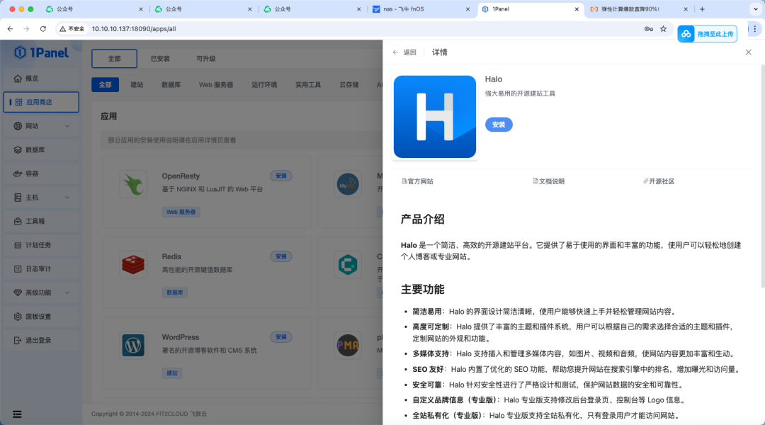Close the 1Panel browser tab
Screen dimensions: 765x425
[577, 9]
